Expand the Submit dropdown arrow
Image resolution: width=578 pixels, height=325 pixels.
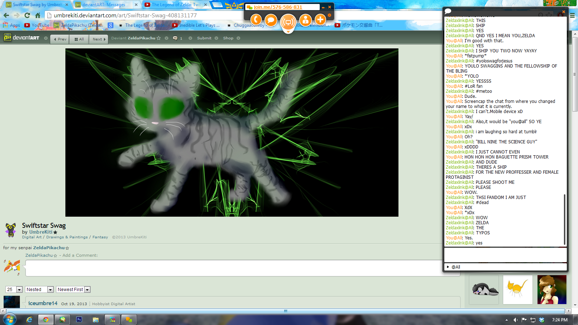tap(216, 38)
